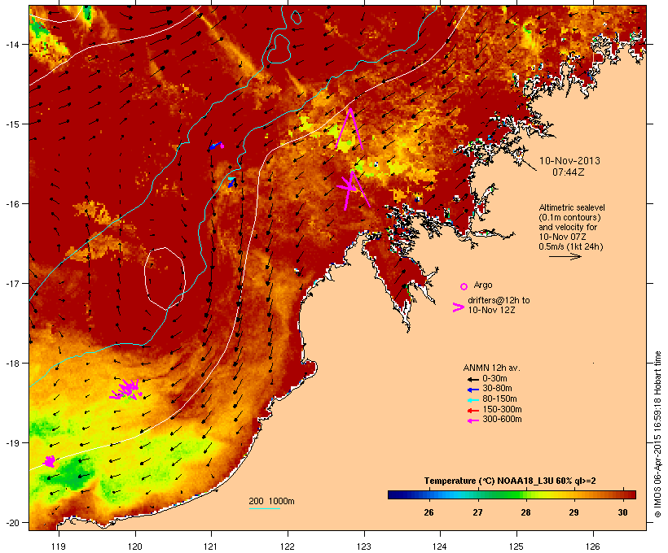Click the '30' color bar tick label

click(x=622, y=512)
